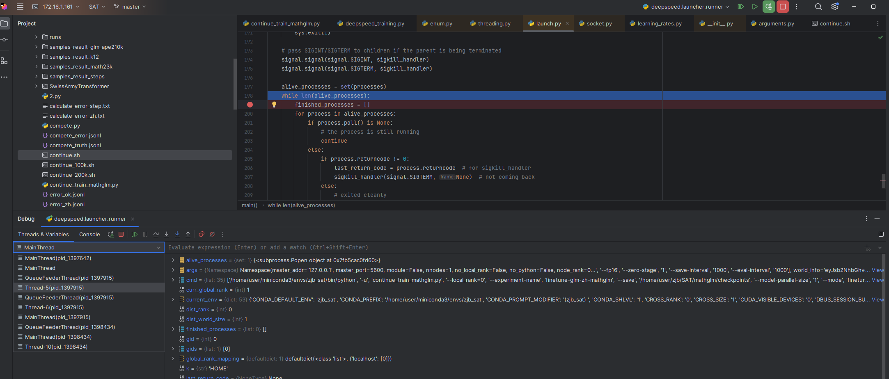
Task: Resume the paused program execution
Action: pos(135,234)
